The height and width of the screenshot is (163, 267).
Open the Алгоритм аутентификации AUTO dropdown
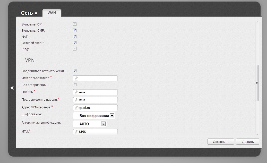tap(90, 124)
